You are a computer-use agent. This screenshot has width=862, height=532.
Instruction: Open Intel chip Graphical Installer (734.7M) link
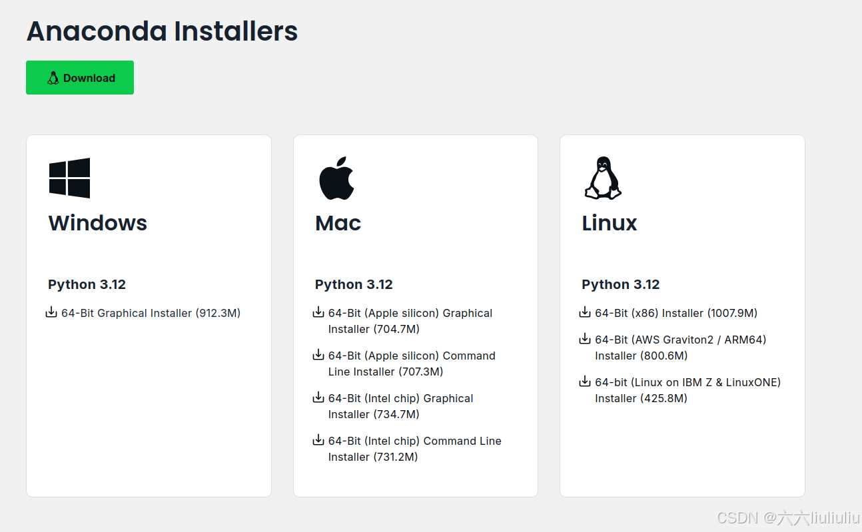(x=400, y=398)
